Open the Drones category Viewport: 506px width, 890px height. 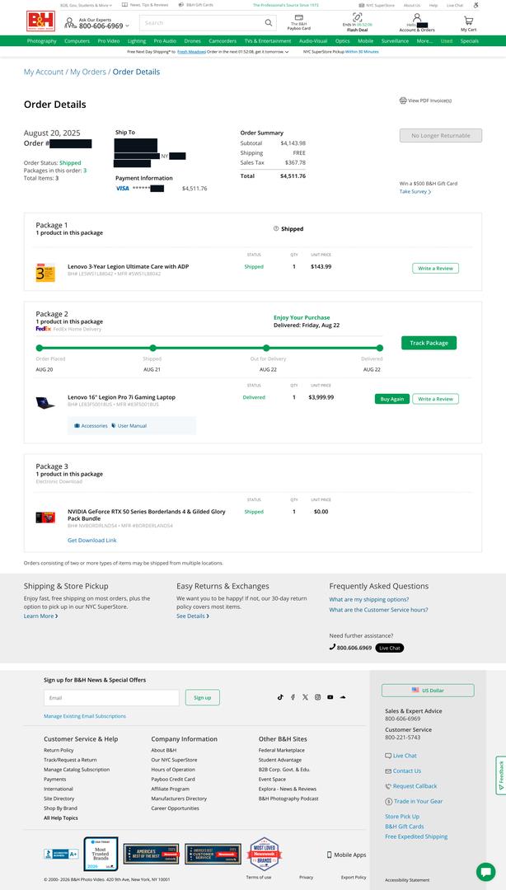tap(193, 41)
